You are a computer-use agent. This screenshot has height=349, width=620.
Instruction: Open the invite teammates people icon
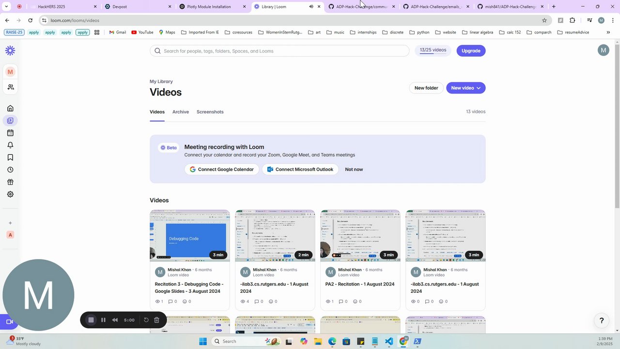pyautogui.click(x=10, y=87)
